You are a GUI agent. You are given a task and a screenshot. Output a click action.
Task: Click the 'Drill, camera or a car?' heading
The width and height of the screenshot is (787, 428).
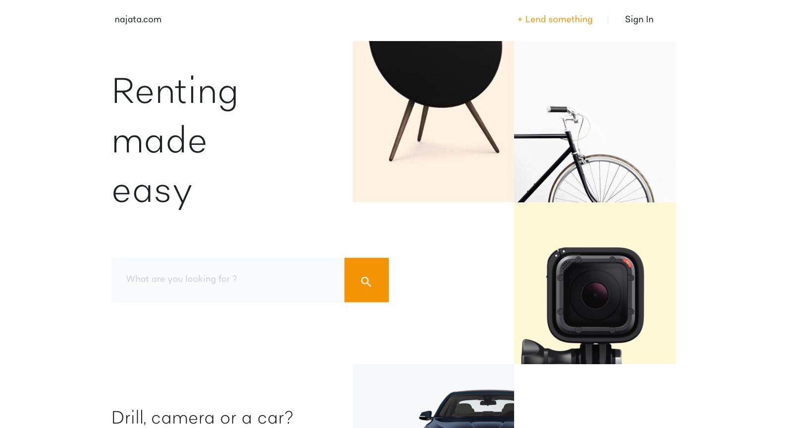coord(203,418)
